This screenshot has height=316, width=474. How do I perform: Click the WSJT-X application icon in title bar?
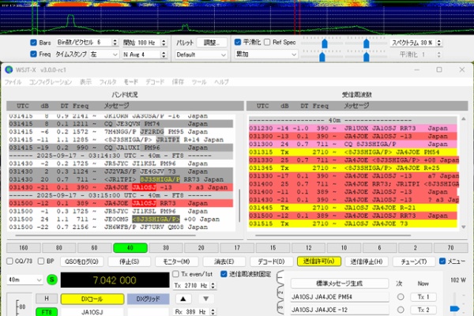9,70
